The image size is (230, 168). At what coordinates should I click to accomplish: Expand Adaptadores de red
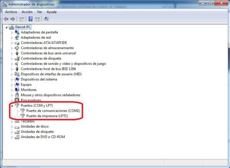point(12,38)
